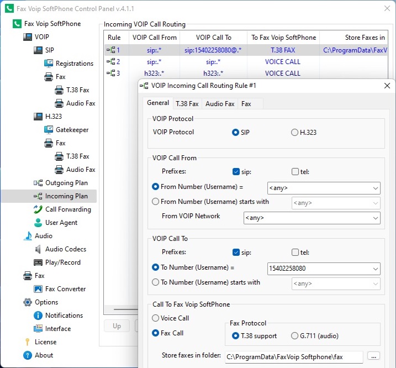
Task: Select From Number (Username) = option
Action: [x=155, y=187]
